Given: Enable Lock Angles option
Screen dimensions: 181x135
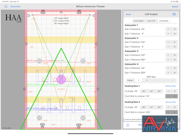Looking at the screenshot, I should 138,21.
